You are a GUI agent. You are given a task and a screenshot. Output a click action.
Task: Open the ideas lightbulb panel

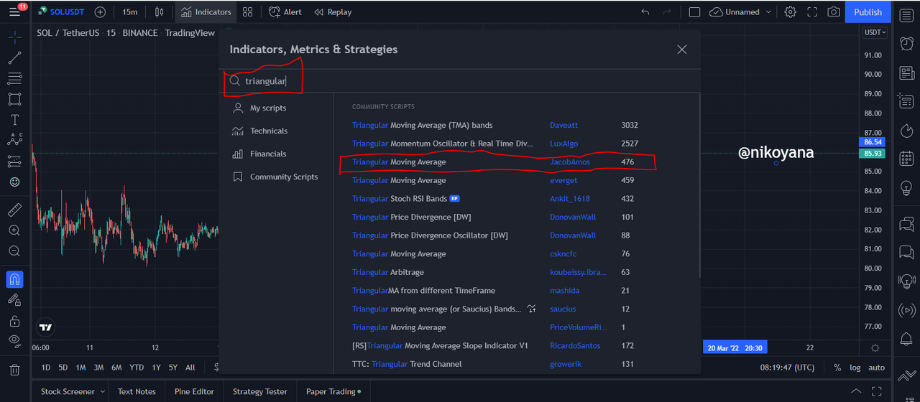point(906,188)
